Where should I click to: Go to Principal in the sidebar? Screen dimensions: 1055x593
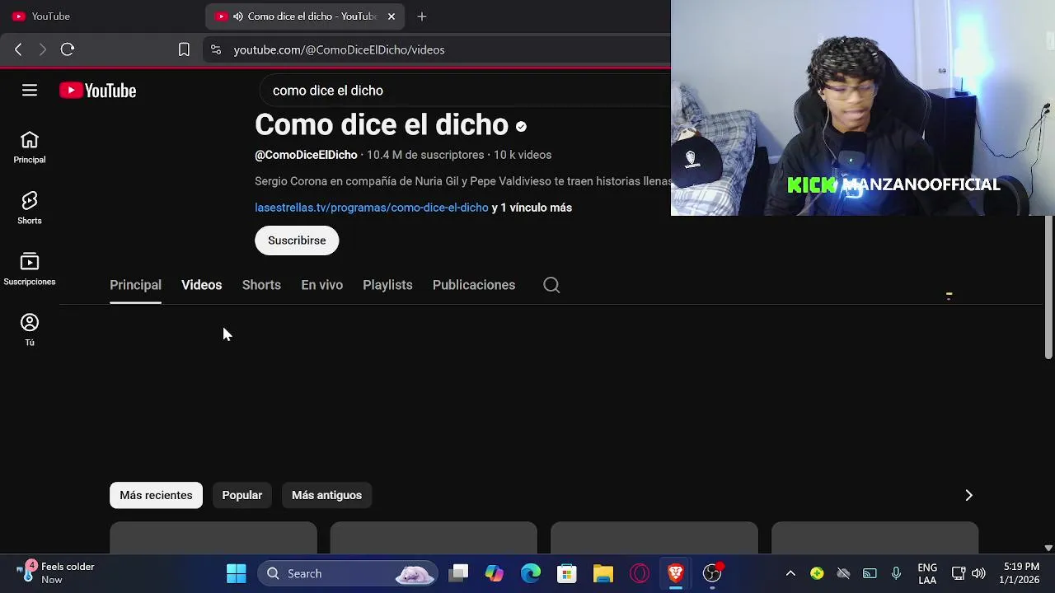30,148
